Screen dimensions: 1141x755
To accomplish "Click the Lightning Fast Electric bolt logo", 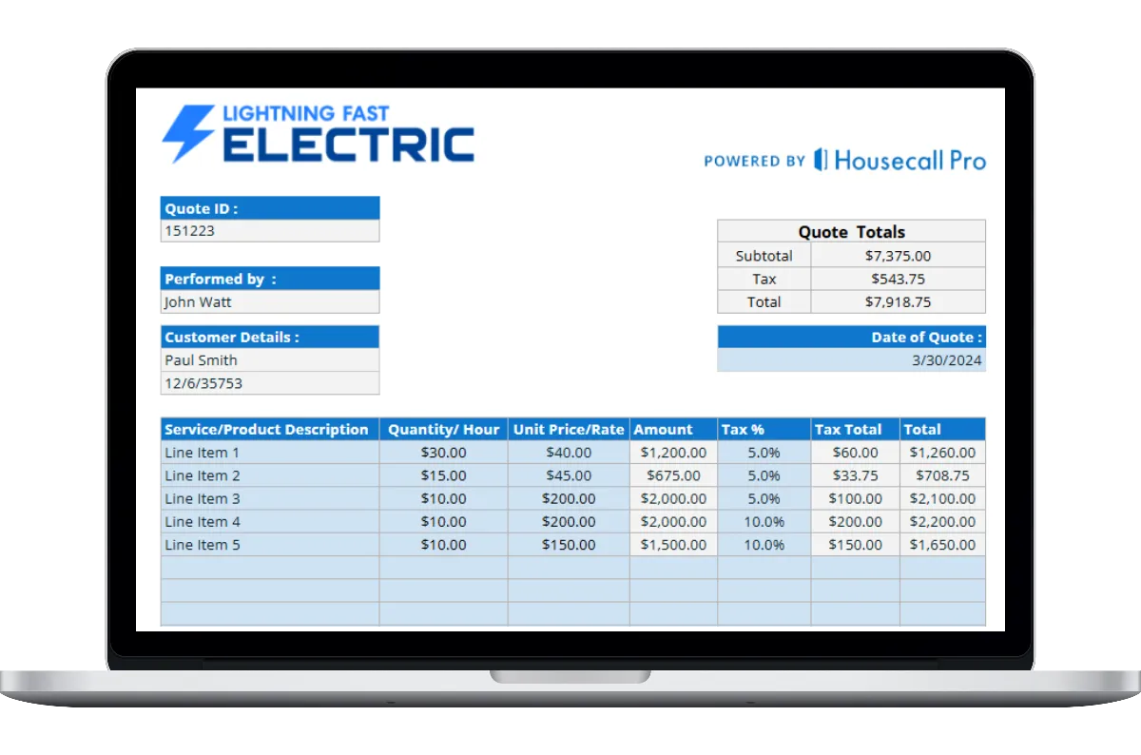I will click(x=187, y=133).
